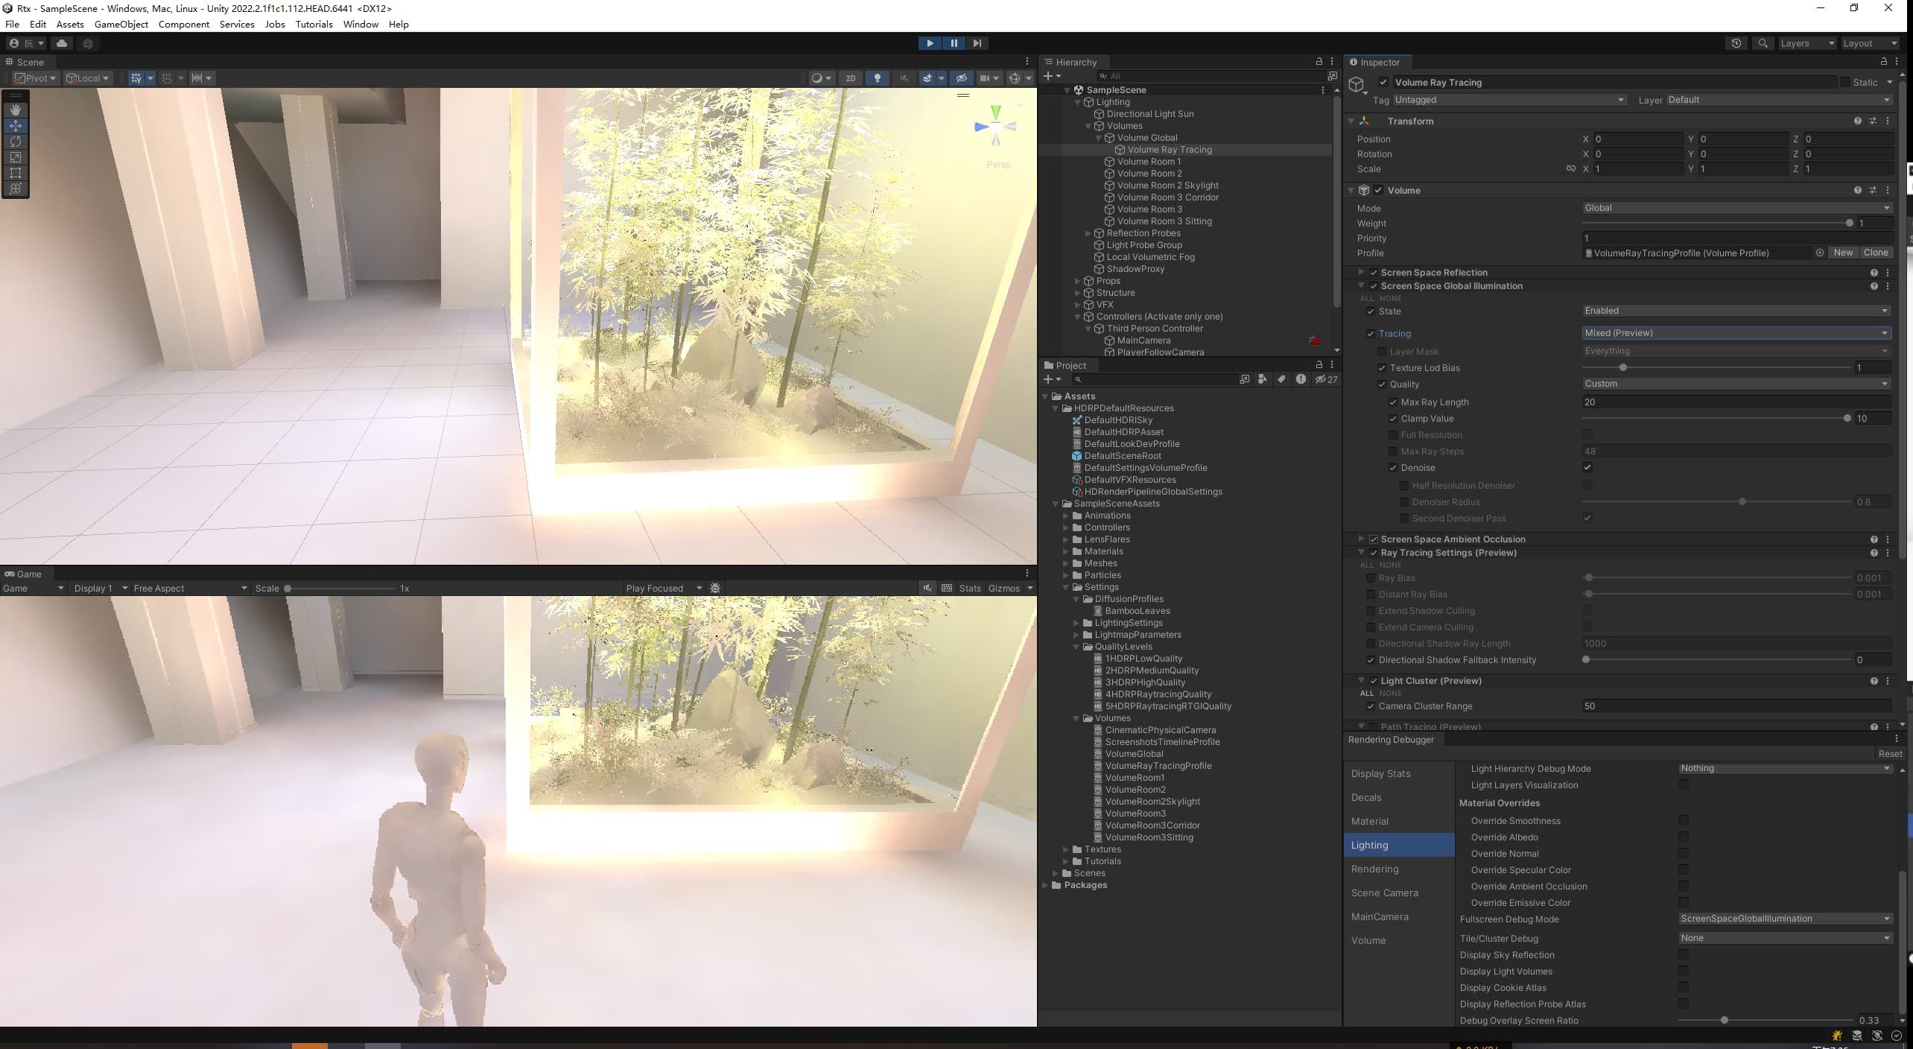
Task: Enable the Static checkbox
Action: pyautogui.click(x=1844, y=82)
